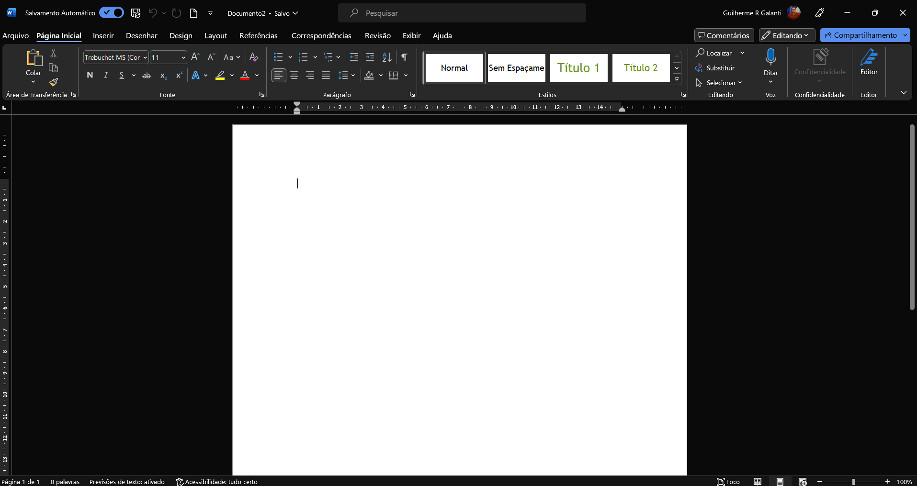Open the Referências ribbon tab
Image resolution: width=917 pixels, height=486 pixels.
259,36
